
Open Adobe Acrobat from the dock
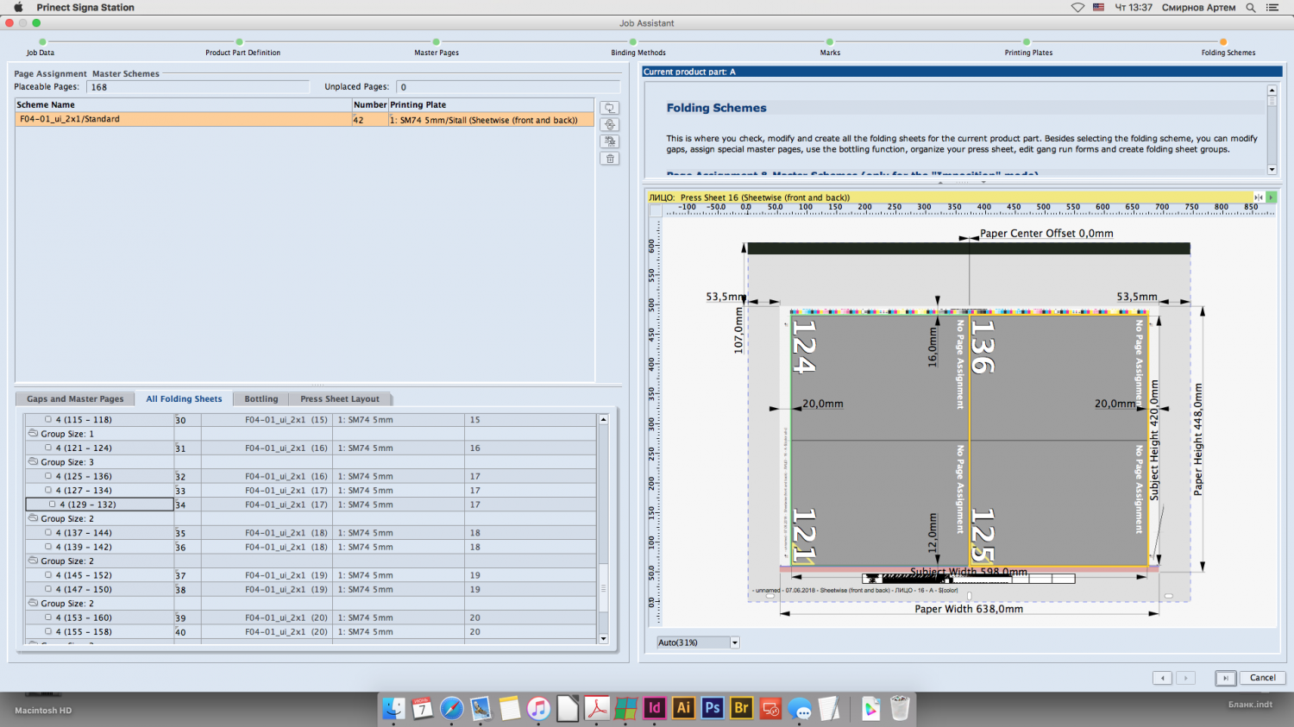[596, 708]
